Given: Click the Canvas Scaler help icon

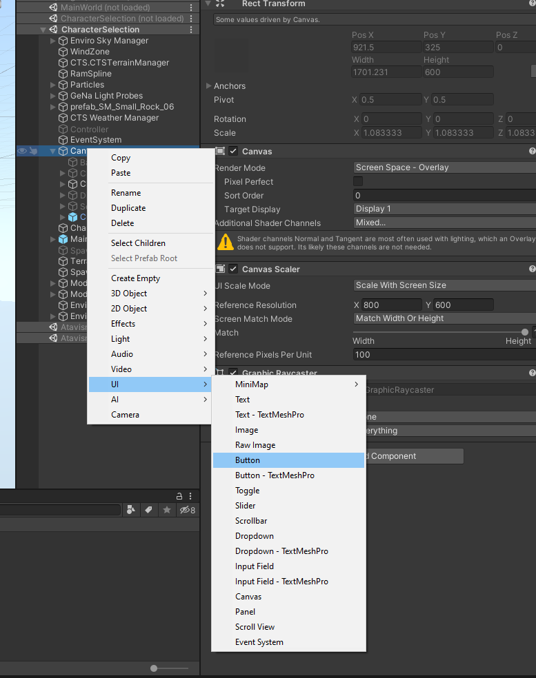Looking at the screenshot, I should pyautogui.click(x=532, y=269).
